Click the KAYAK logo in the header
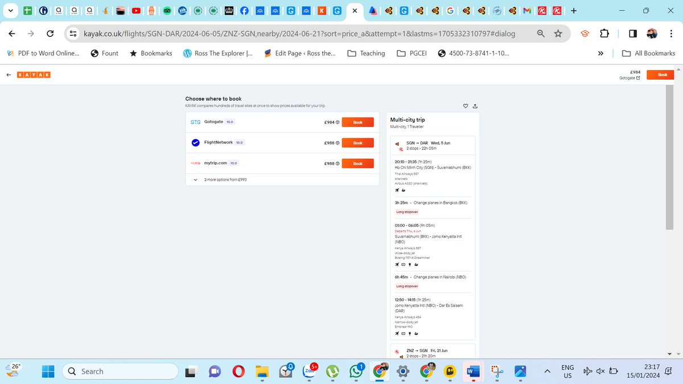The image size is (683, 384). click(34, 75)
